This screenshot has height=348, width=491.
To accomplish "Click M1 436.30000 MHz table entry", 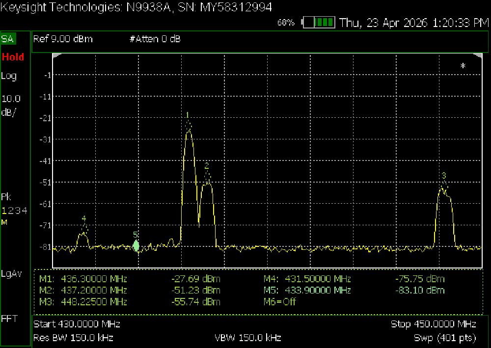I will pyautogui.click(x=83, y=279).
